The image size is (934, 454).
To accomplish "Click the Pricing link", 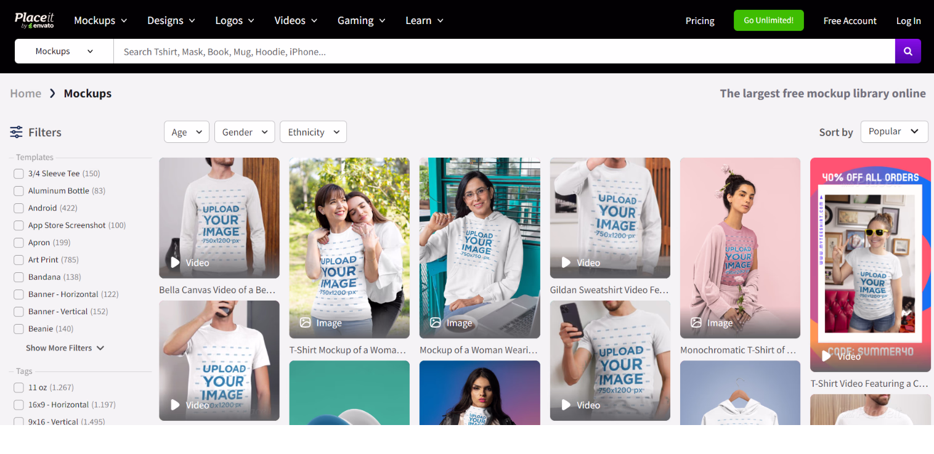I will (x=700, y=21).
